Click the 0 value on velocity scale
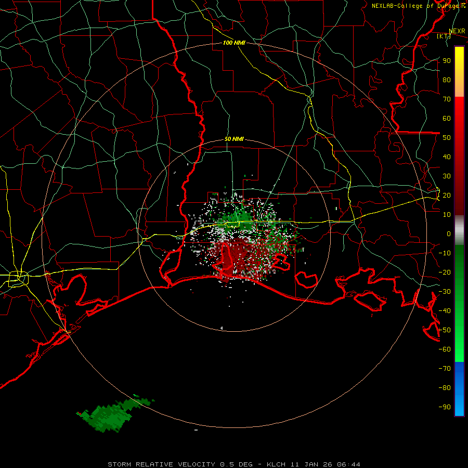The image size is (468, 468). click(x=449, y=233)
